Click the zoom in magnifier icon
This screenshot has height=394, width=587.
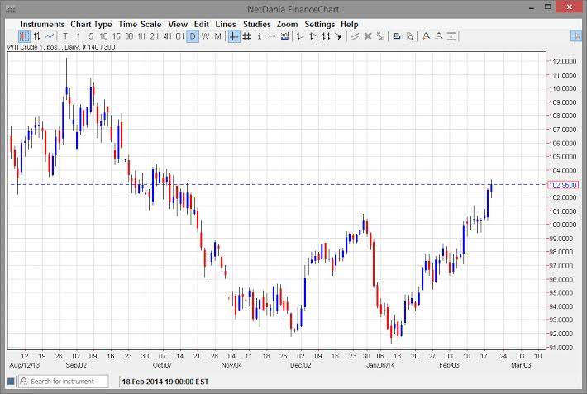427,36
